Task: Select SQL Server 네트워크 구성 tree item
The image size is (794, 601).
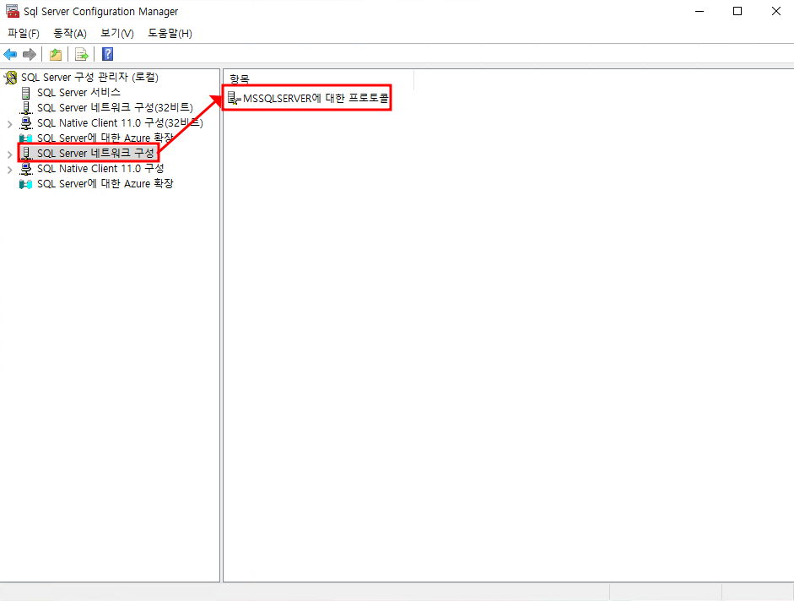Action: [95, 153]
